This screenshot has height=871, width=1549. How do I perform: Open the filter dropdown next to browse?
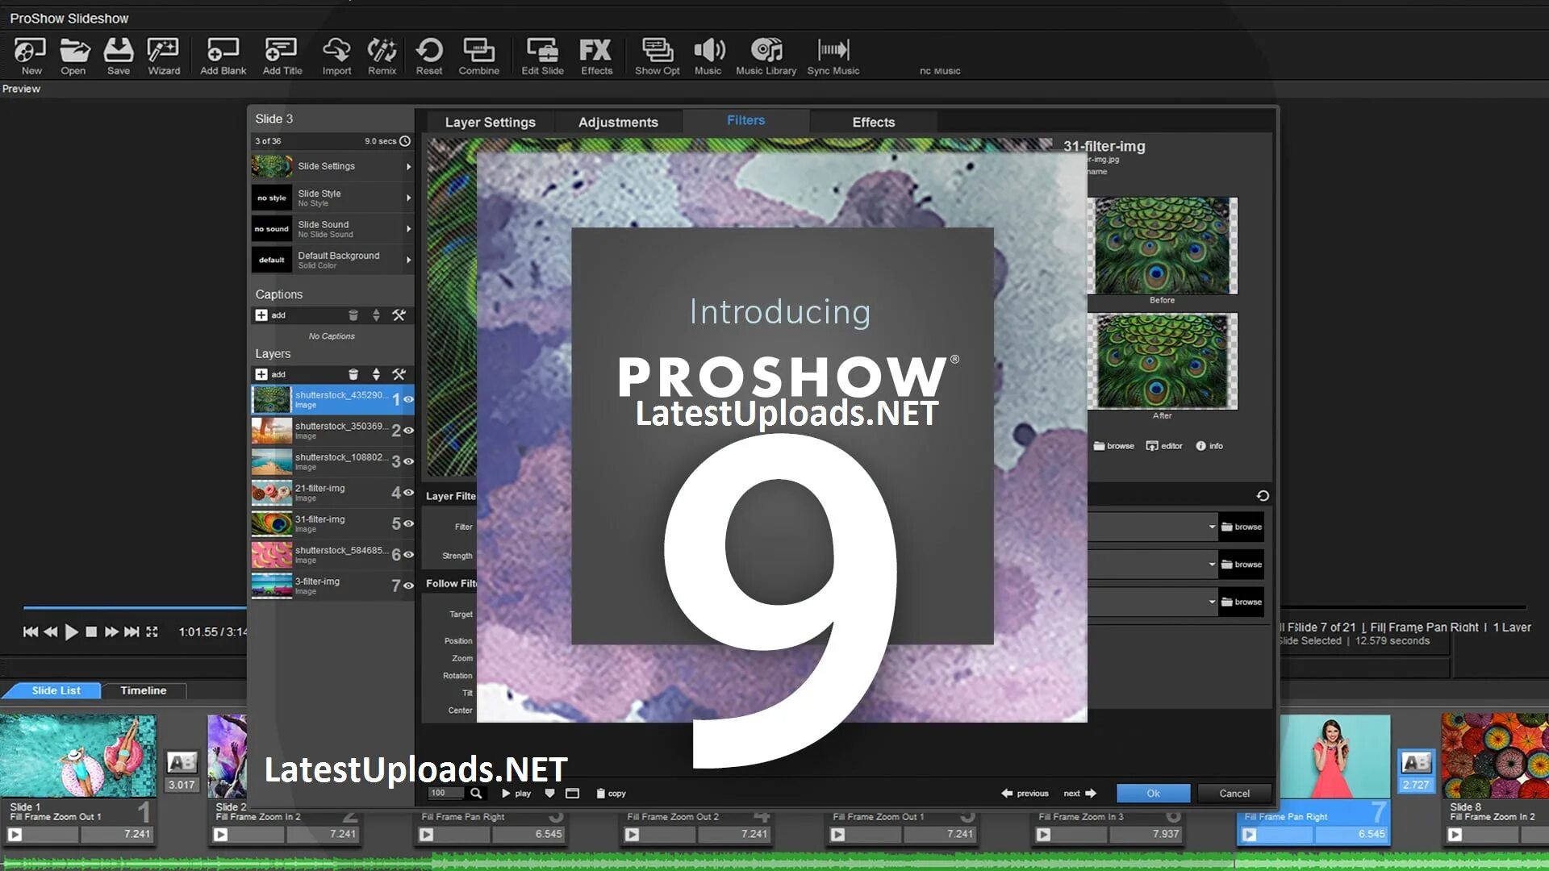click(x=1212, y=527)
